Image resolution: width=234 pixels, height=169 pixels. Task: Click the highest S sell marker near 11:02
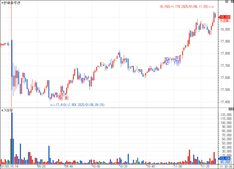pos(177,58)
